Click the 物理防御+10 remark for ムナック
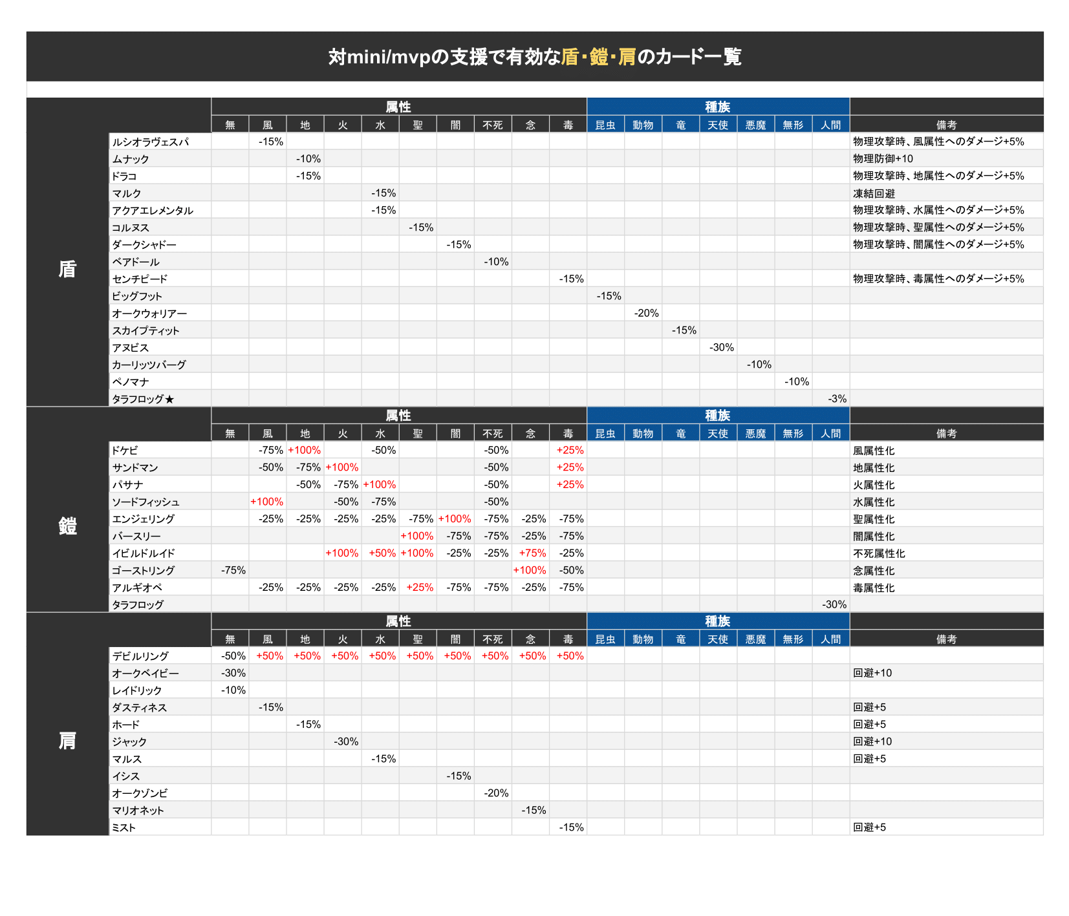 pyautogui.click(x=883, y=158)
